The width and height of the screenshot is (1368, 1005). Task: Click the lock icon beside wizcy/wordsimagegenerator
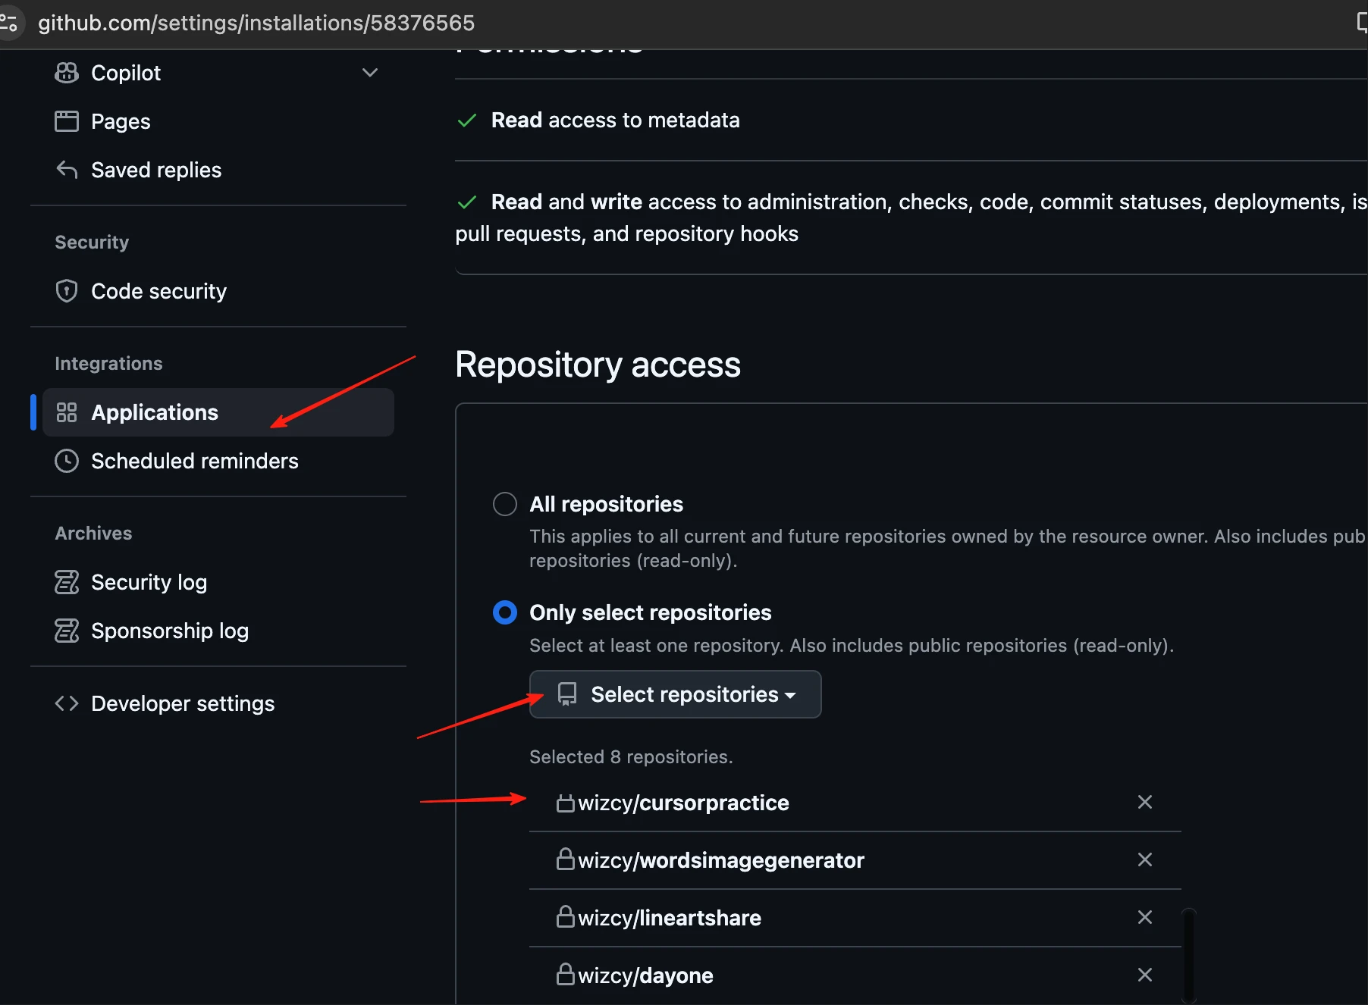tap(566, 859)
